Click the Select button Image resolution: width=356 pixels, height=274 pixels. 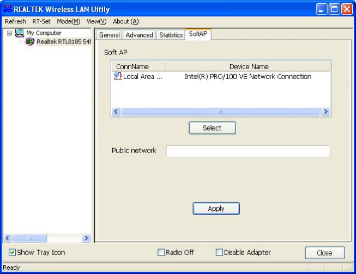(212, 128)
